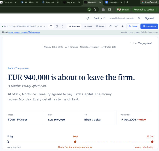159x151 pixels.
Task: Close the My App browser tab
Action: 79,2
